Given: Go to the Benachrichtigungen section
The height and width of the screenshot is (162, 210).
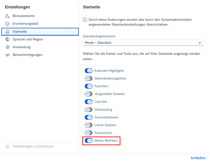Looking at the screenshot, I should (x=28, y=55).
